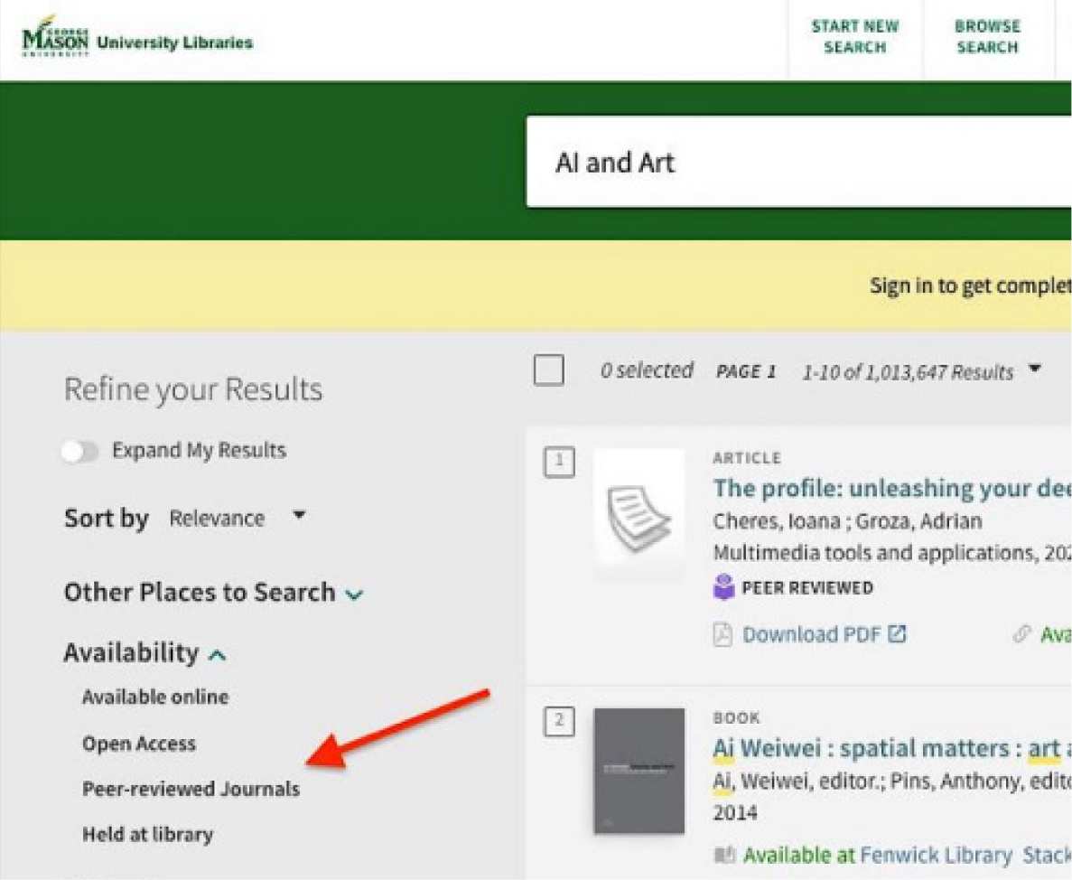Click the Peer Reviewed badge icon
This screenshot has width=1072, height=880.
[723, 587]
